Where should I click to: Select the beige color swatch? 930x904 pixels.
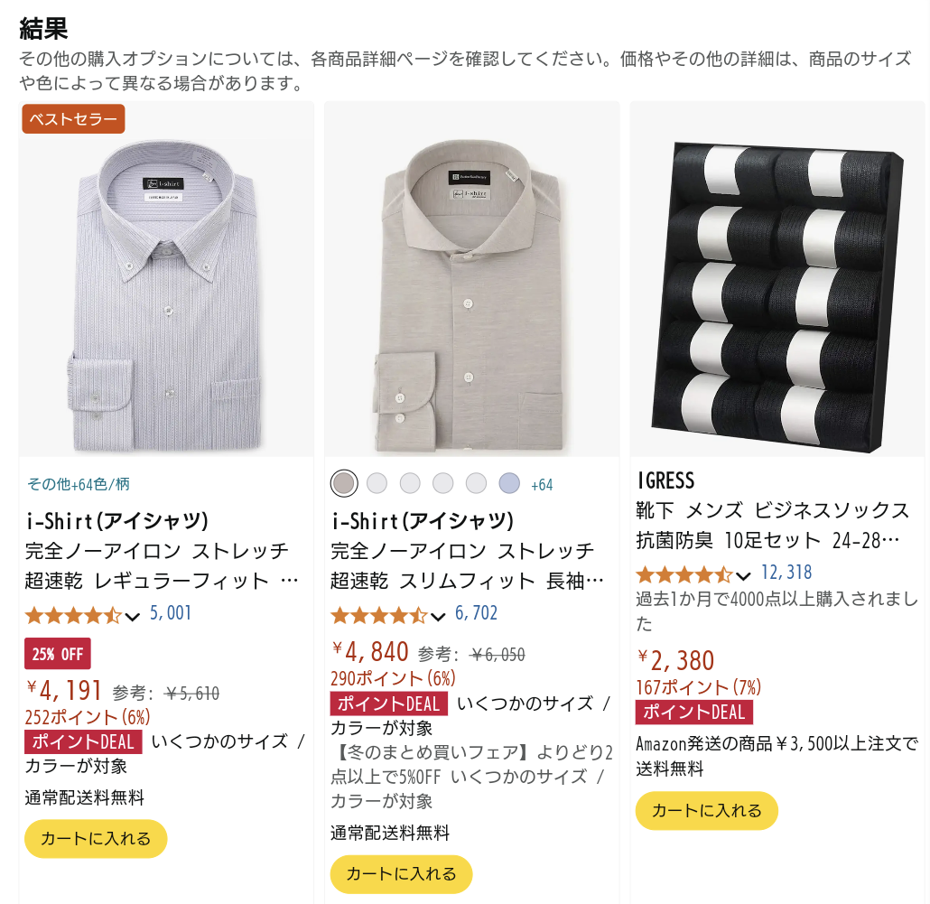point(343,483)
